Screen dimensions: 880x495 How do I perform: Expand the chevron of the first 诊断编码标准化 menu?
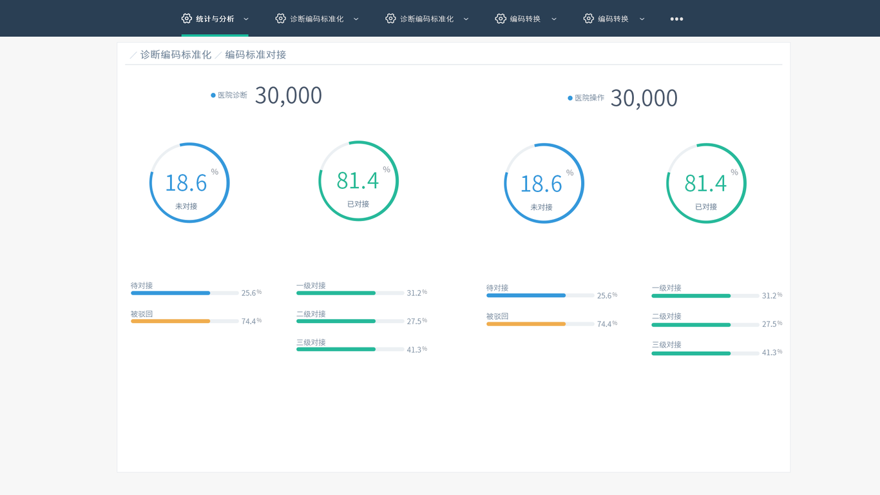[x=356, y=19]
